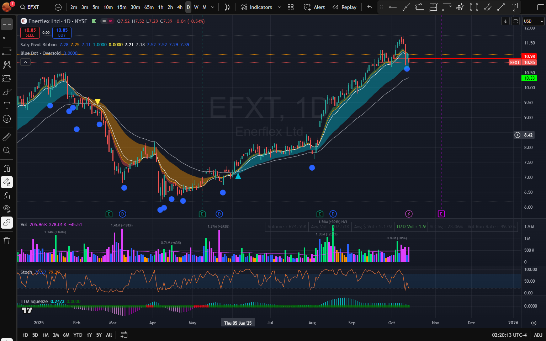
Task: Switch to the 65m timeframe
Action: (149, 7)
